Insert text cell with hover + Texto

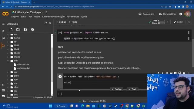pyautogui.click(x=133, y=89)
